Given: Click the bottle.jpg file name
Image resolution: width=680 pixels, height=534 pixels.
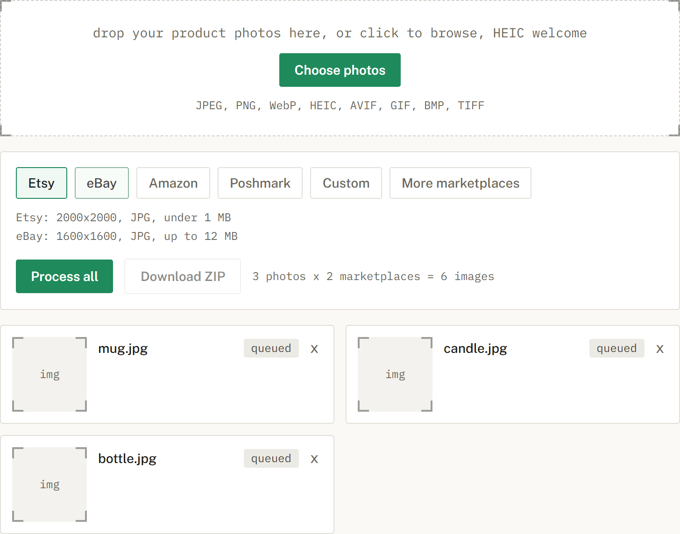Looking at the screenshot, I should coord(127,459).
